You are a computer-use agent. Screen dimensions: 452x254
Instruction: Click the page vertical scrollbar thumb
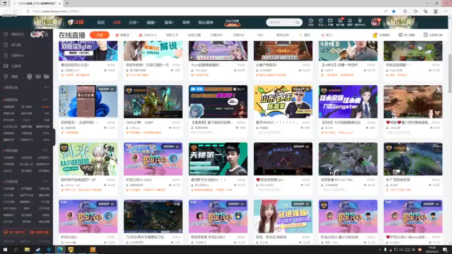(x=450, y=73)
